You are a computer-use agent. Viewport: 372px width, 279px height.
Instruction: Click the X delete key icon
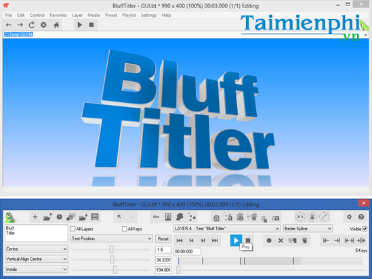click(x=281, y=240)
